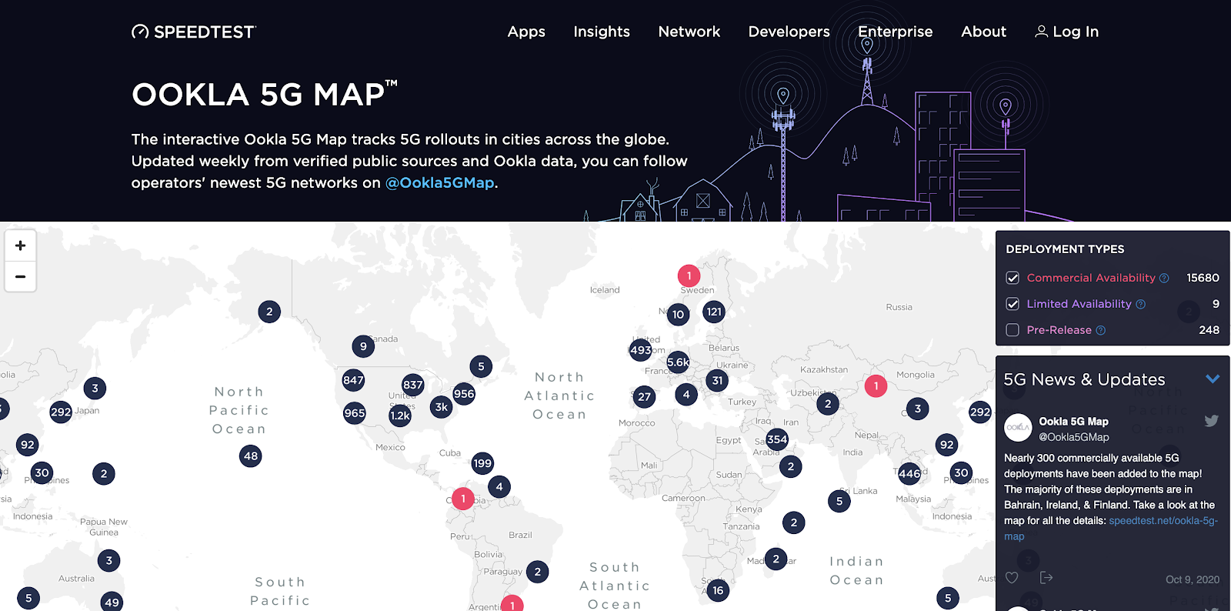Click the Commercial Availability label text
Image resolution: width=1231 pixels, height=611 pixels.
click(1091, 278)
